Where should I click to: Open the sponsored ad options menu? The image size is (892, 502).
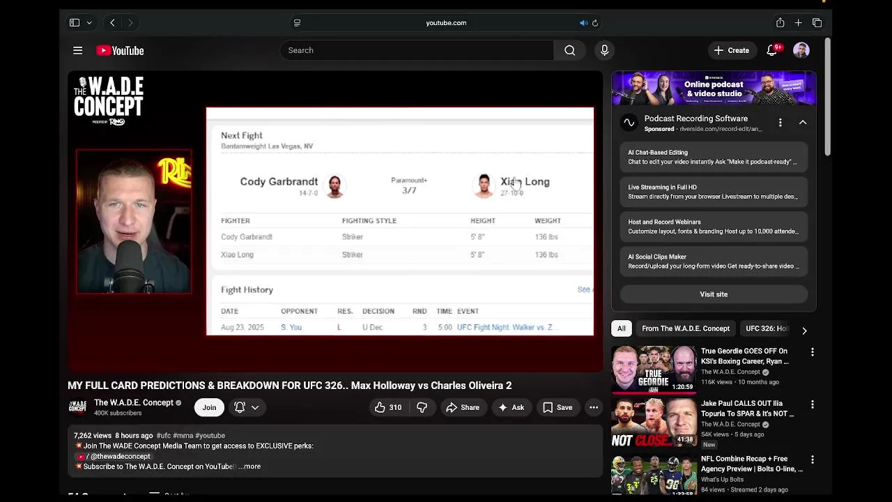click(x=780, y=122)
